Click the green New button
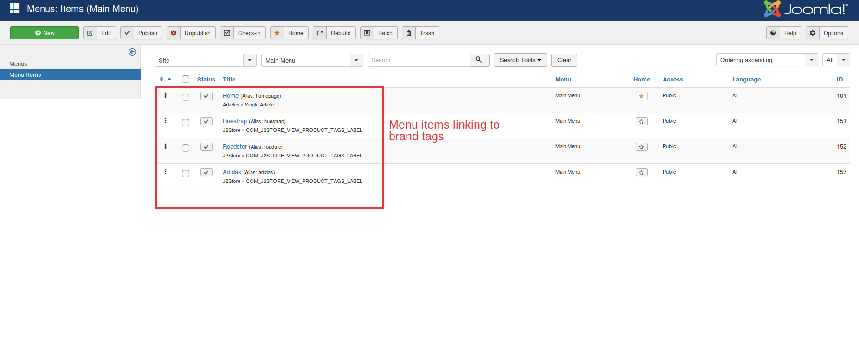Image resolution: width=859 pixels, height=338 pixels. [x=45, y=33]
